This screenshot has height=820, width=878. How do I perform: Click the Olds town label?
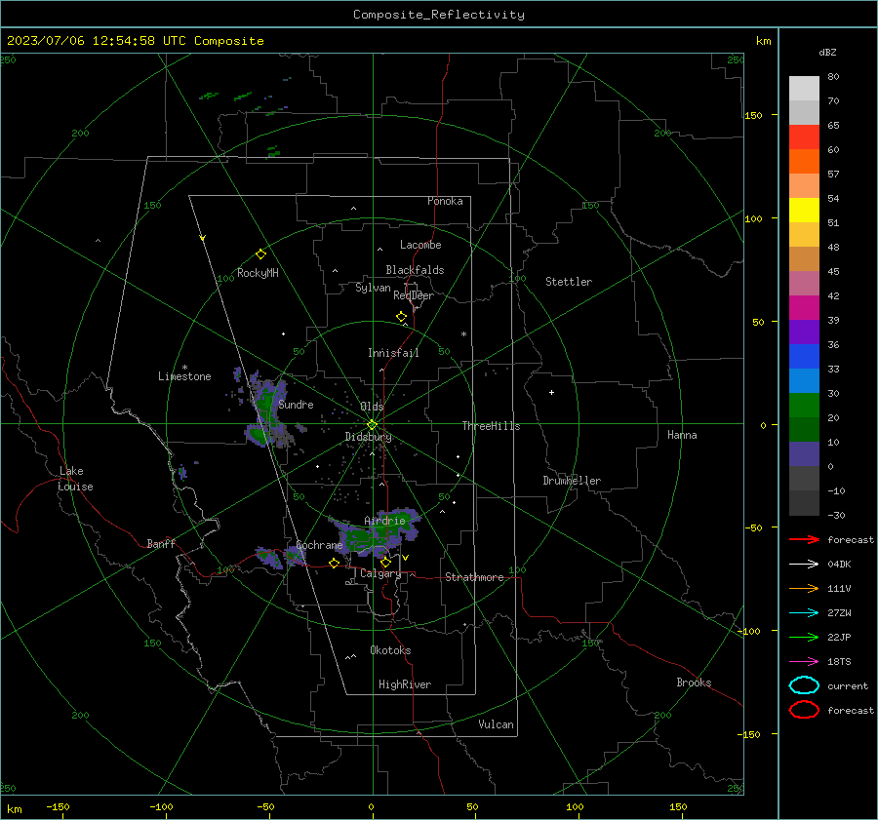(x=372, y=407)
